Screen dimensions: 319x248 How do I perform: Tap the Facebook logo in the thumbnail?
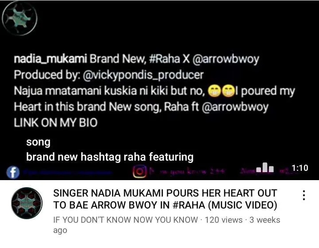13,172
